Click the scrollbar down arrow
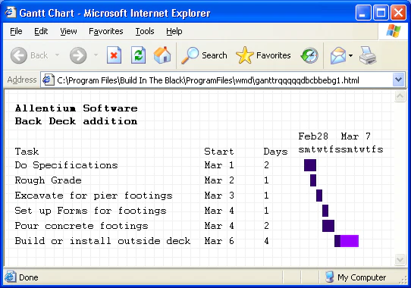 (400, 259)
